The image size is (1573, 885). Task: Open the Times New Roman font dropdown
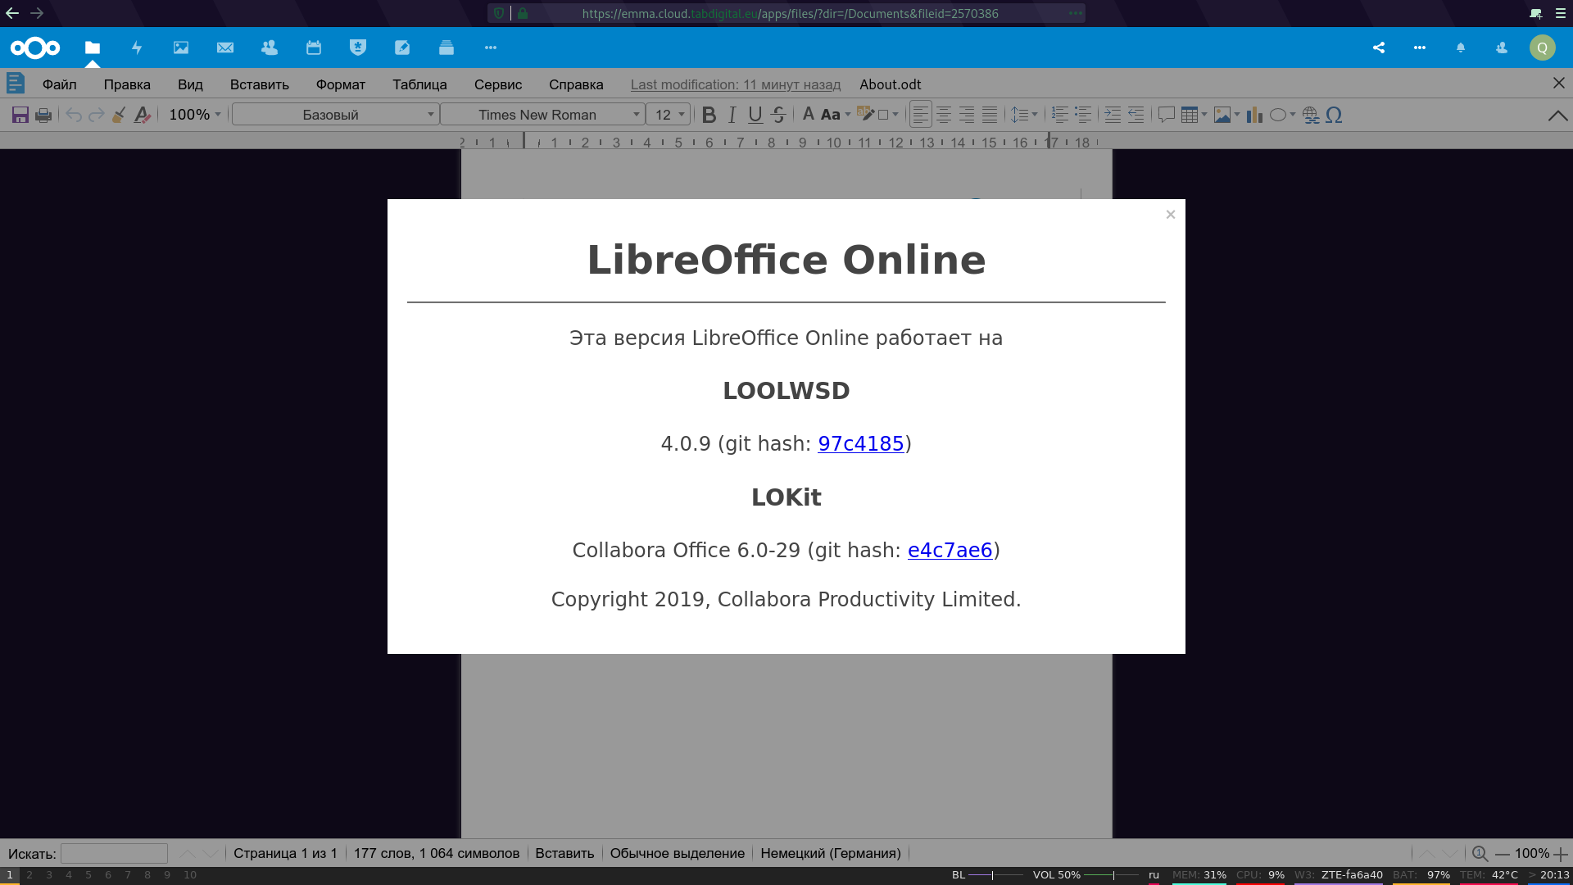[x=542, y=115]
